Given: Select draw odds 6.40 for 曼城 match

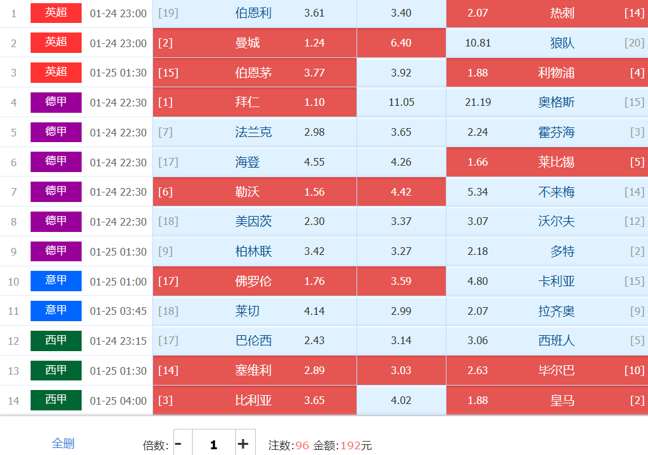Looking at the screenshot, I should [x=401, y=43].
